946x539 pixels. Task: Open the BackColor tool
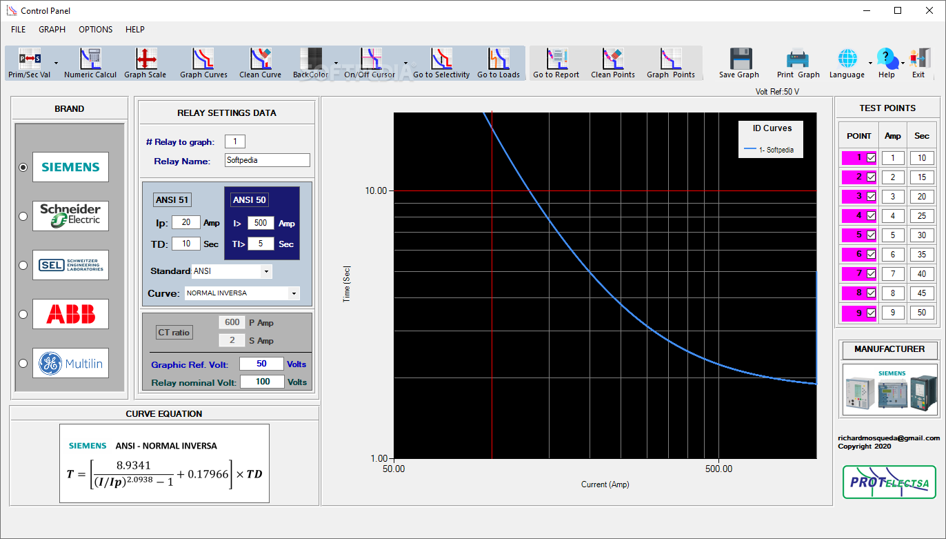[311, 63]
